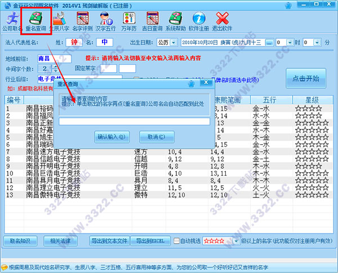Screen dimensions: 338x273
Task: Open the 吉日查询 lucky day query
Action: click(x=152, y=21)
